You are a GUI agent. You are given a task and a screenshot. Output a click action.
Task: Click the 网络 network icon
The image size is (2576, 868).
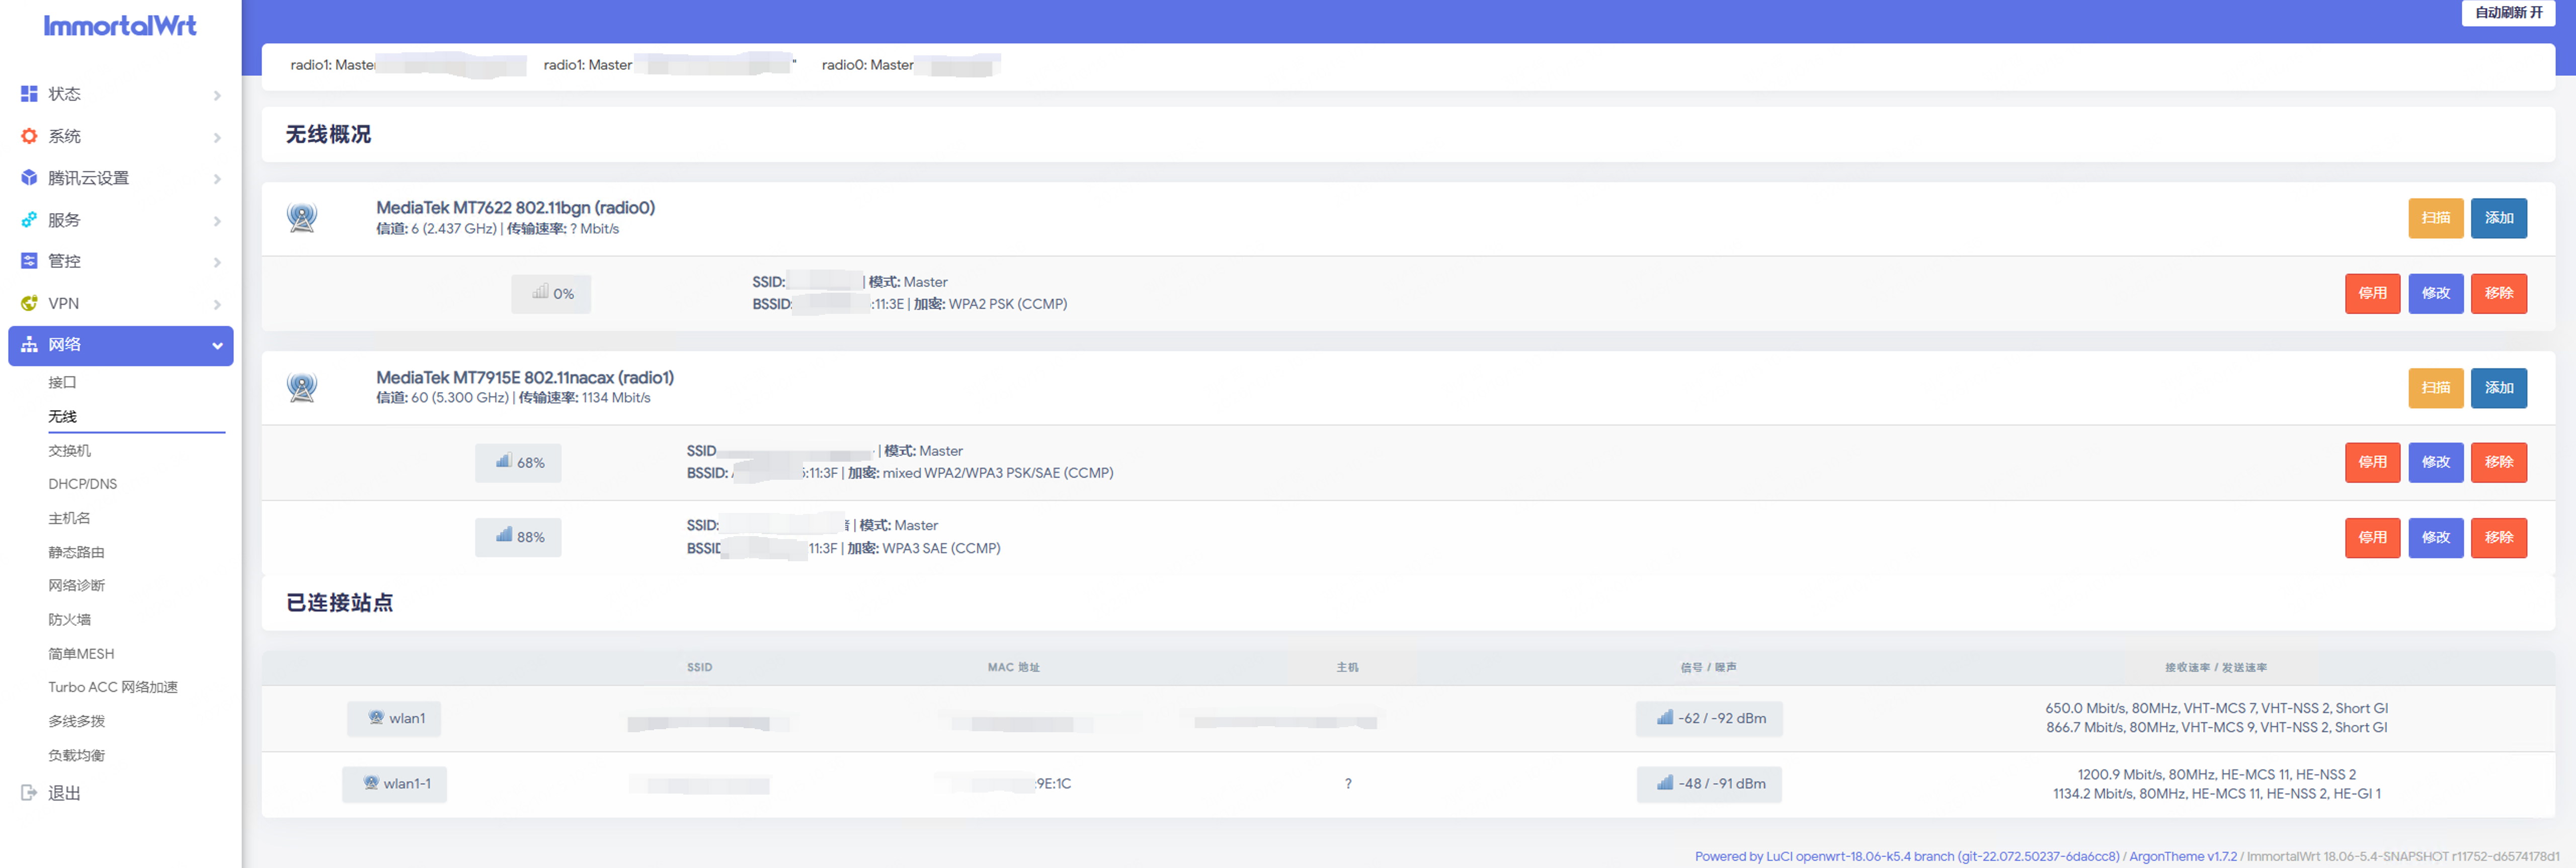29,345
